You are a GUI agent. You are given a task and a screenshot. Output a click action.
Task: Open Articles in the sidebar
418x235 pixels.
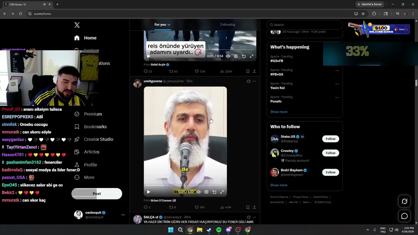tap(87, 152)
